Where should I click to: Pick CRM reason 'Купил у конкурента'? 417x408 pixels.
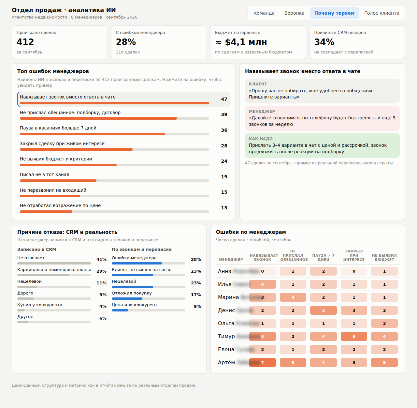(62, 307)
